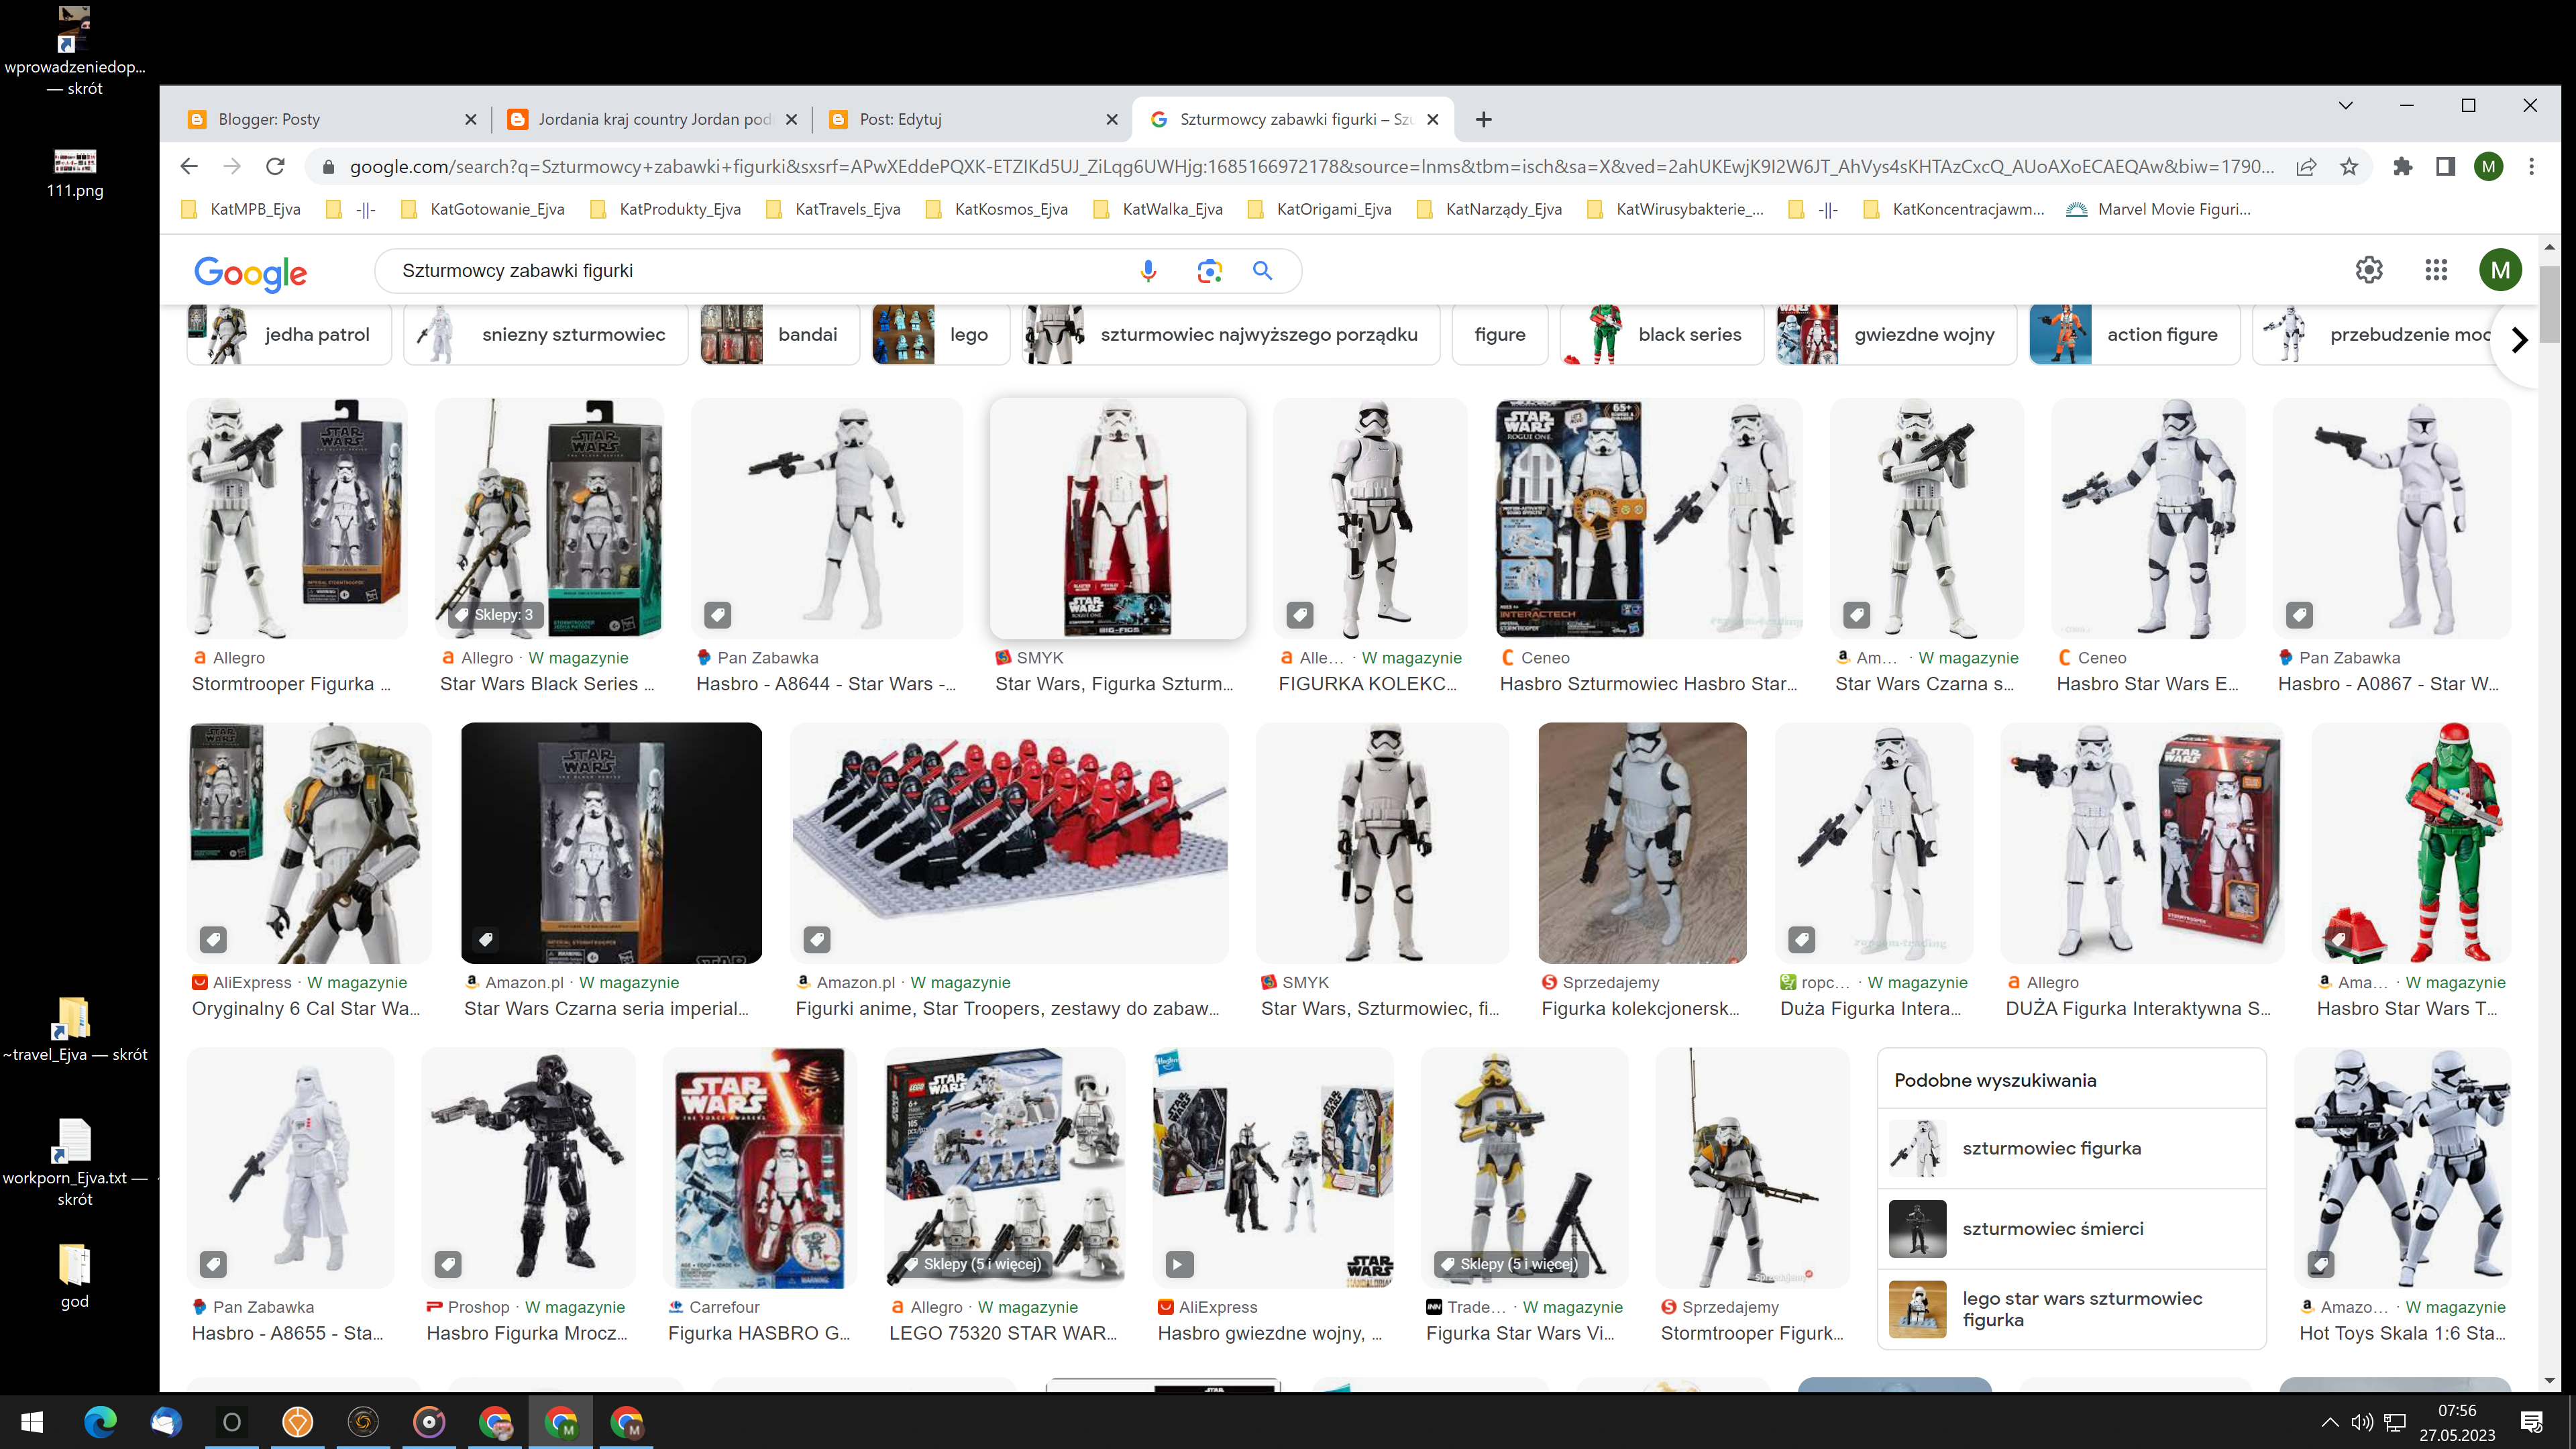The width and height of the screenshot is (2576, 1449).
Task: Reload the current page
Action: [x=275, y=166]
